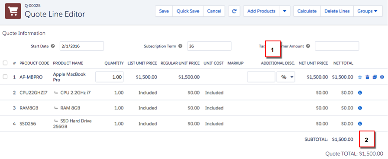Click info icon for RAM 8GB line
This screenshot has width=388, height=159.
[x=360, y=108]
